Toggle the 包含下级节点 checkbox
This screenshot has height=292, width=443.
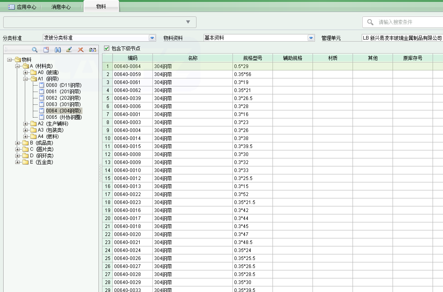pyautogui.click(x=107, y=48)
